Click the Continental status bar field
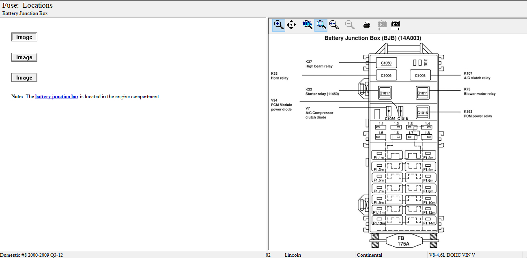 (x=369, y=255)
